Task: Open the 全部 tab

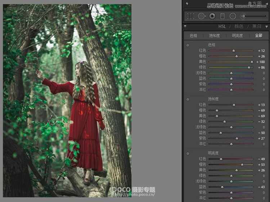Action: 258,36
